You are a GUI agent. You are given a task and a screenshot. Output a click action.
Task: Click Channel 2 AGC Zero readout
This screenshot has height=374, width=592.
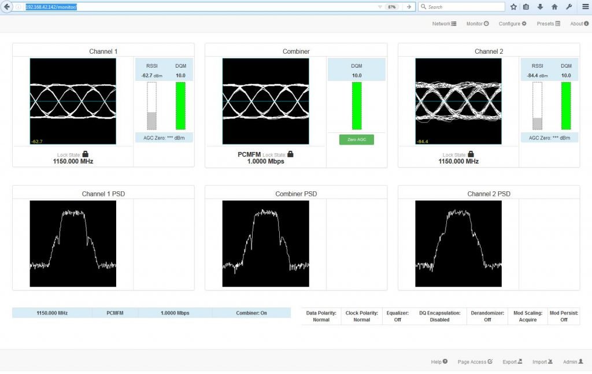pos(549,138)
